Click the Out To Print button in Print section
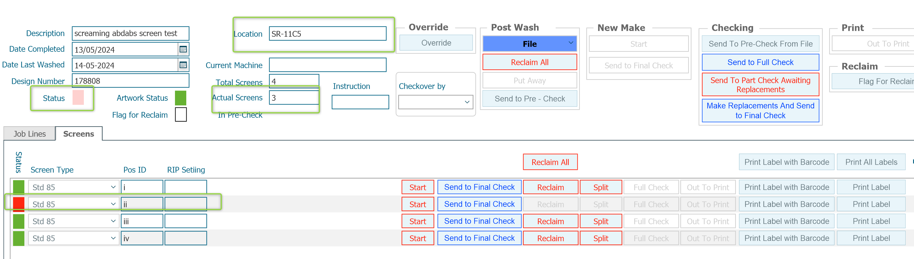This screenshot has height=259, width=914. pos(873,44)
